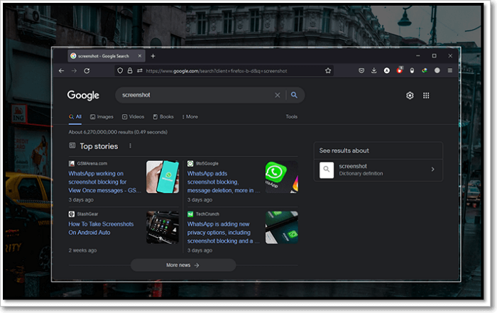Open Google apps grid
The height and width of the screenshot is (313, 497).
pos(426,95)
